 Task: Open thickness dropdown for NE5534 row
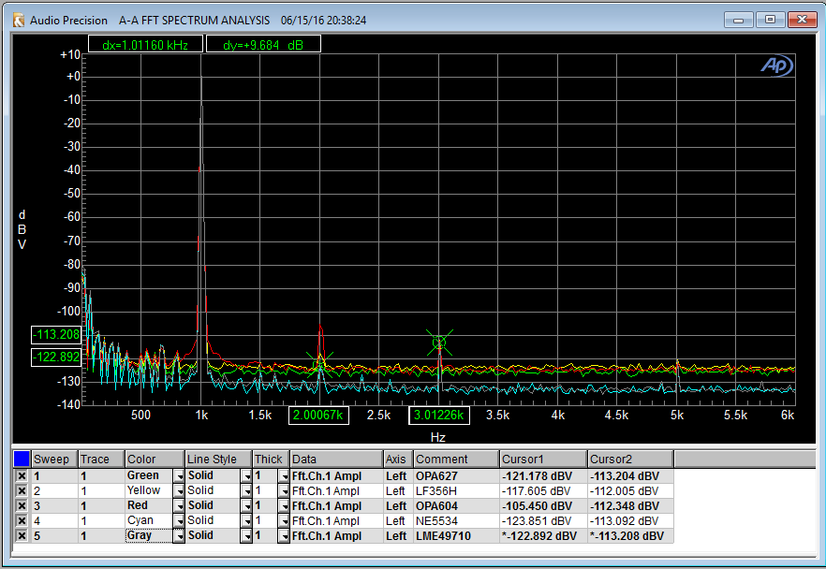[284, 520]
